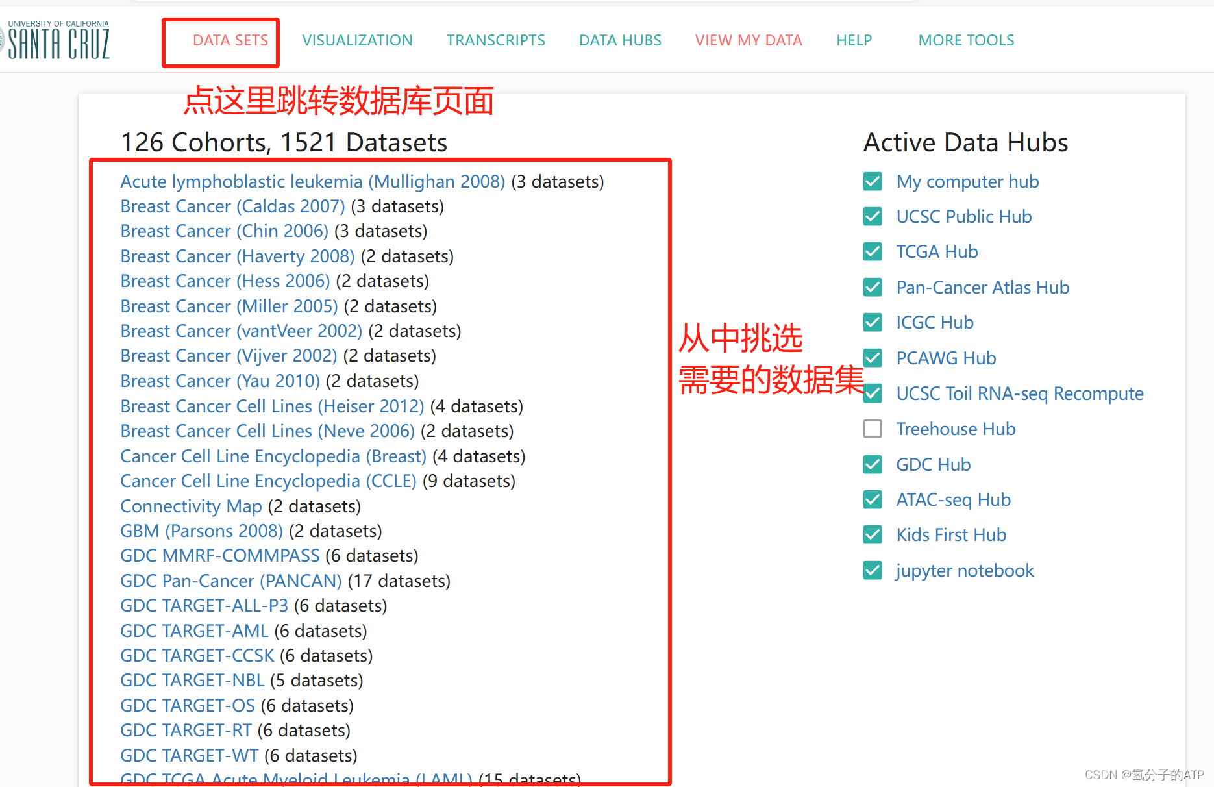Select GDC TARGET-NBL cohort

tap(192, 681)
